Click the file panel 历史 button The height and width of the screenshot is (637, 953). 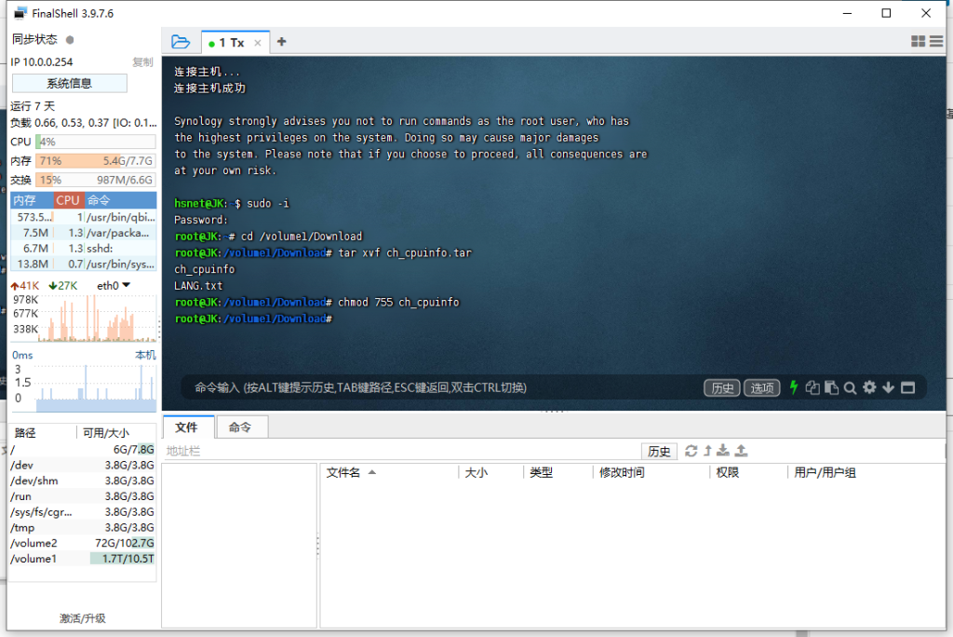point(659,451)
